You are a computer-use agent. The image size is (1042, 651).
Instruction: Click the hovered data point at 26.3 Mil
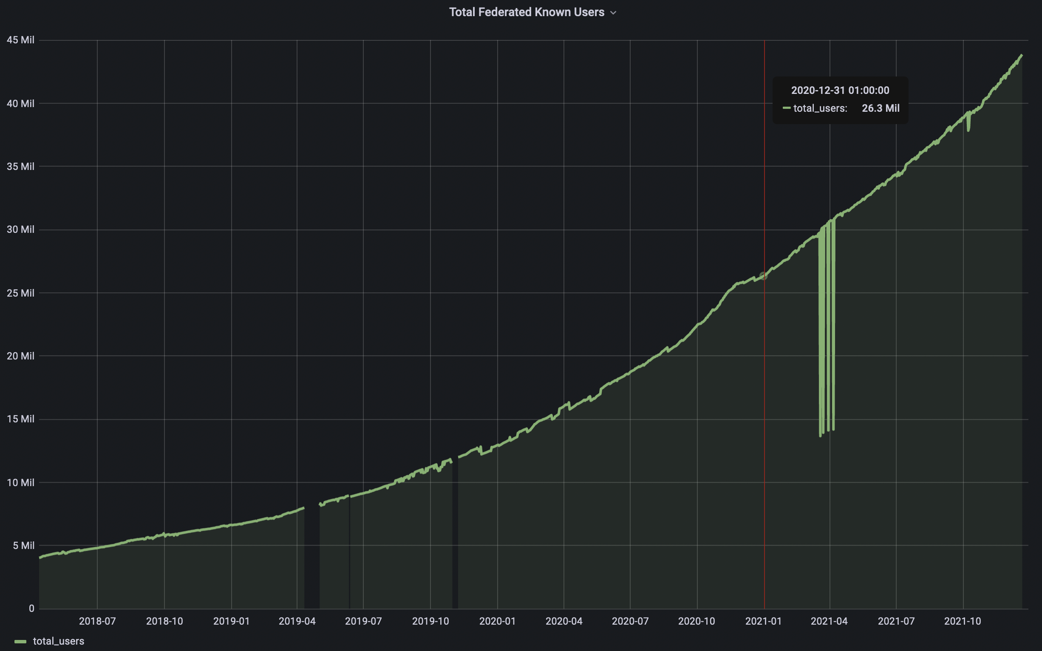tap(763, 276)
